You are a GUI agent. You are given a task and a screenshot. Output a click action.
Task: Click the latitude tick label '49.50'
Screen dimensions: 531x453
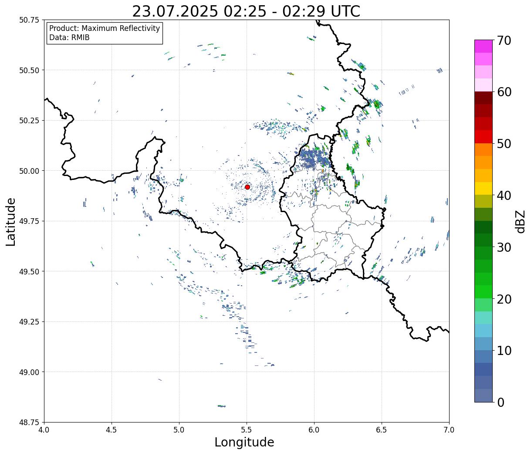[x=29, y=271]
